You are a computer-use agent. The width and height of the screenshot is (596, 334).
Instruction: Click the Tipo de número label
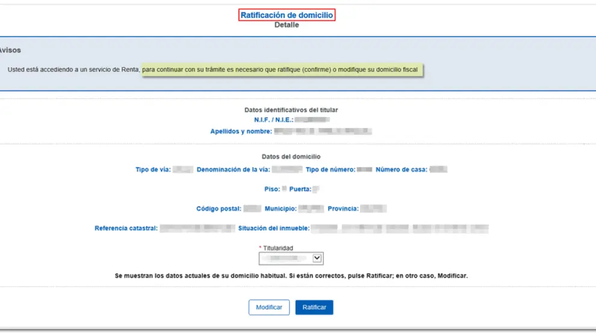[329, 169]
